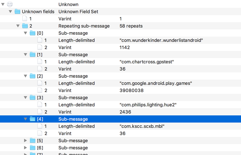The width and height of the screenshot is (241, 155).
Task: Click "Unknown" type text in root row
Action: pyautogui.click(x=68, y=4)
